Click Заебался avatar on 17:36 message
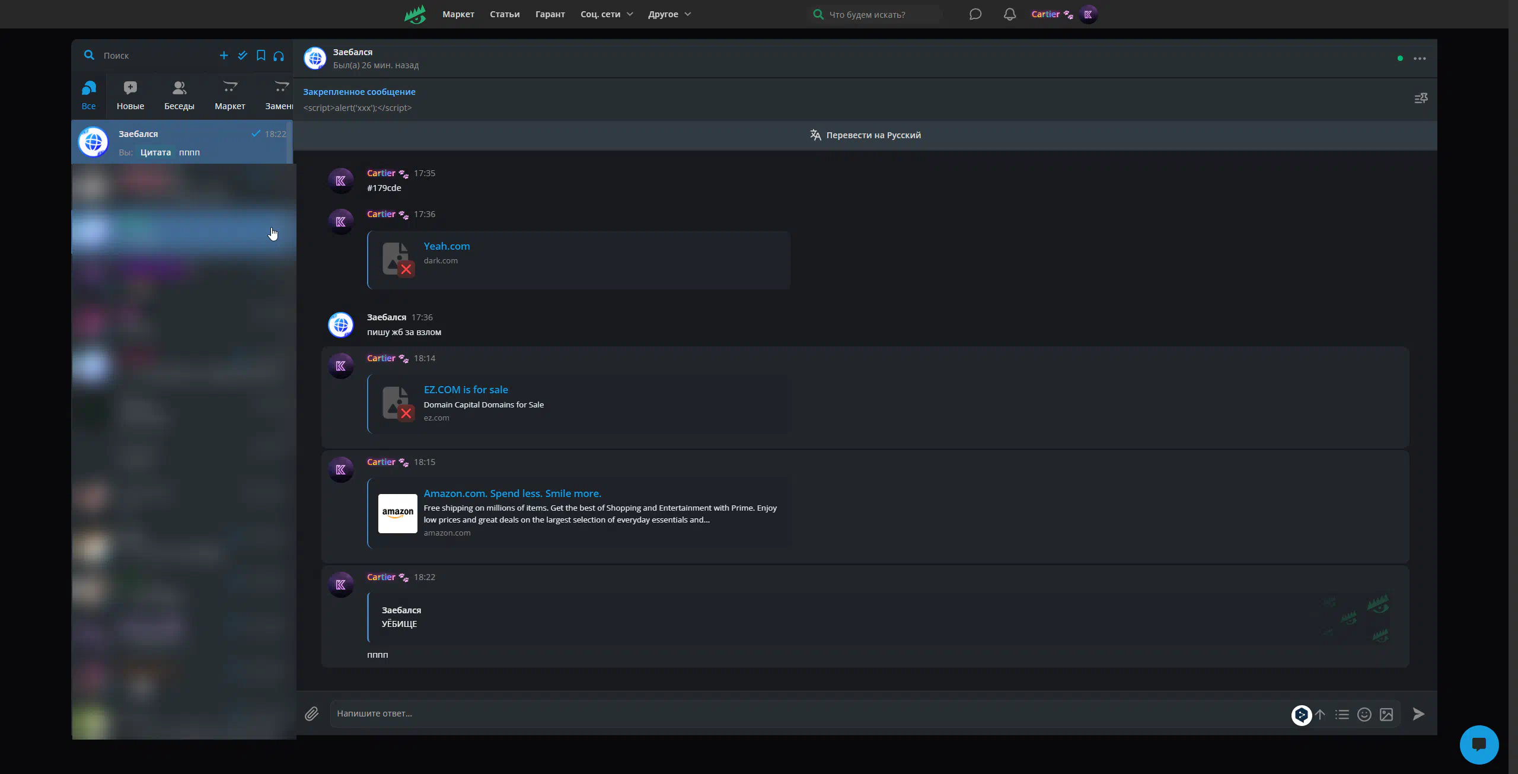1518x774 pixels. (341, 325)
